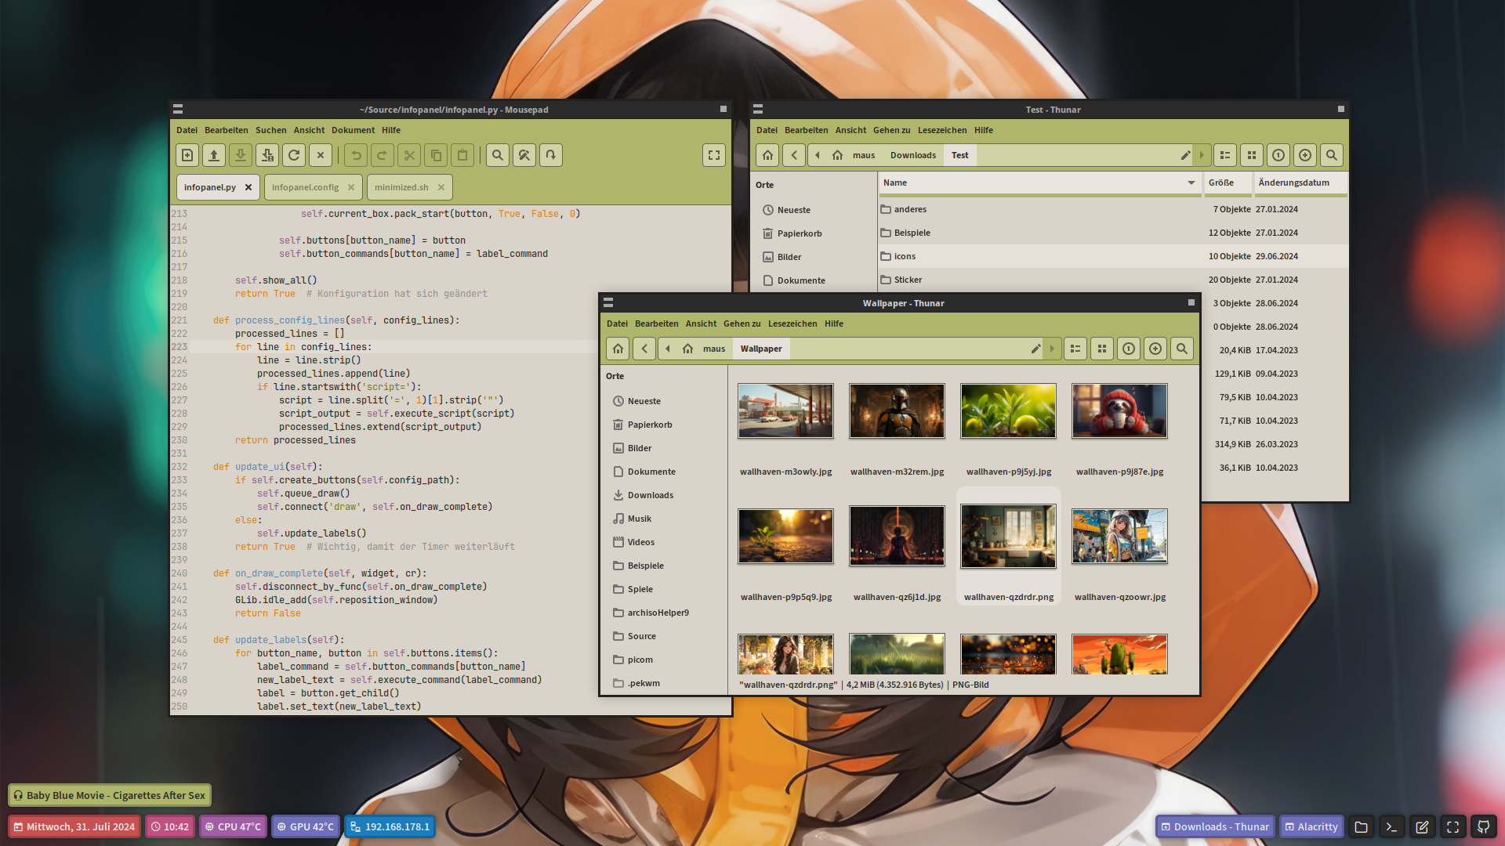Expand the right path arrow in Wallpaper location bar
Image resolution: width=1505 pixels, height=846 pixels.
pos(1053,349)
